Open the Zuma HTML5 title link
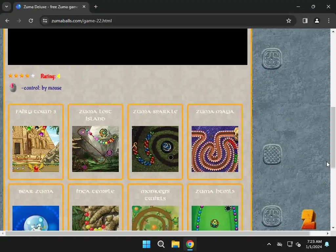The width and height of the screenshot is (336, 252). pos(215,191)
